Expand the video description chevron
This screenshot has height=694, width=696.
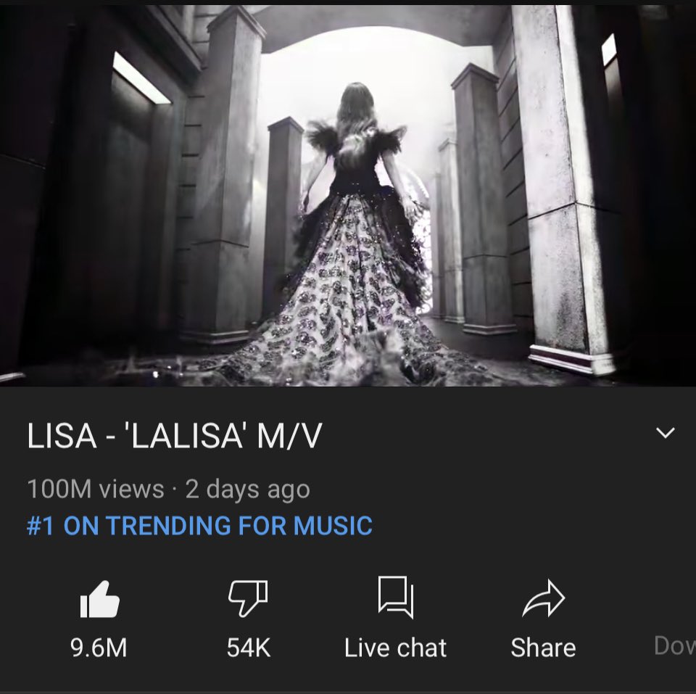click(x=666, y=432)
